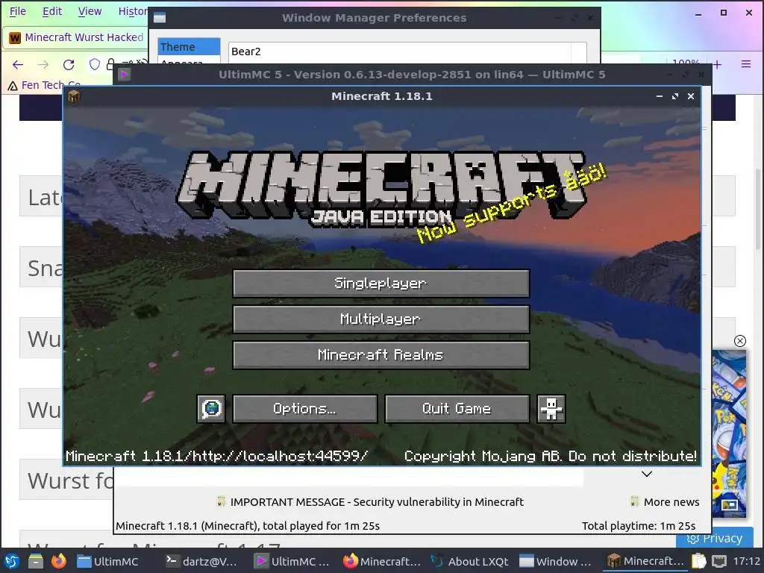The width and height of the screenshot is (764, 573).
Task: Open the LXQt start menu icon
Action: [x=12, y=561]
